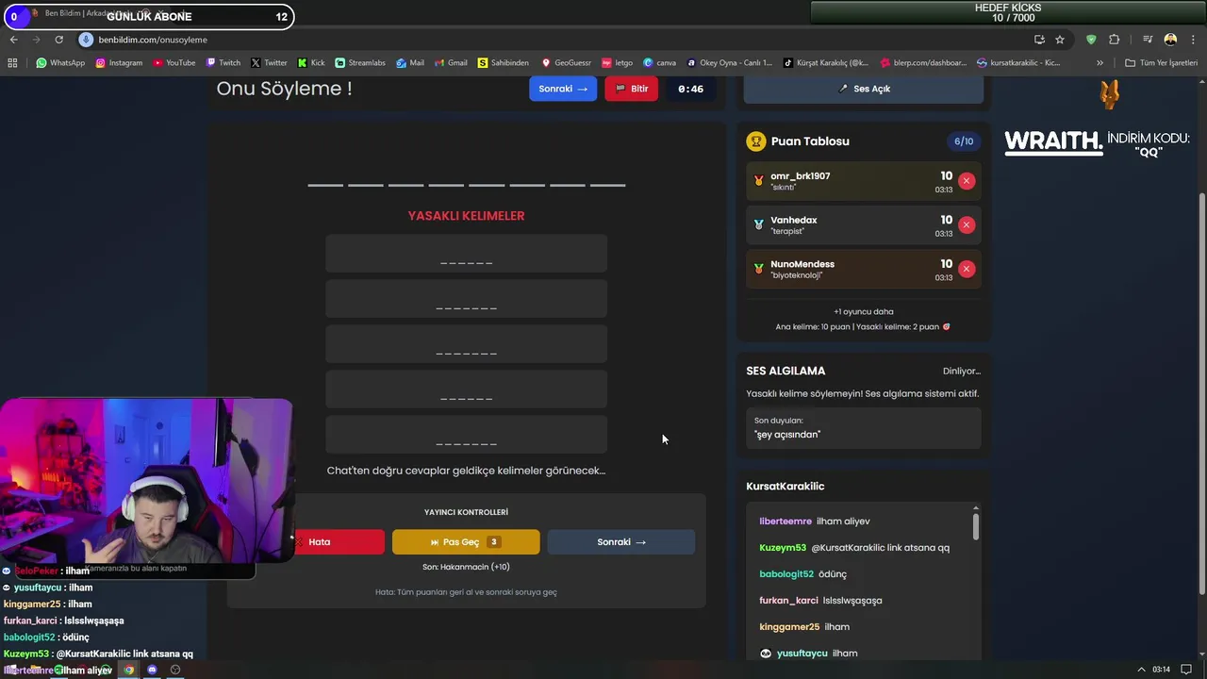Open the Twitter bookmark
Screen dimensions: 1207x679
(x=269, y=63)
